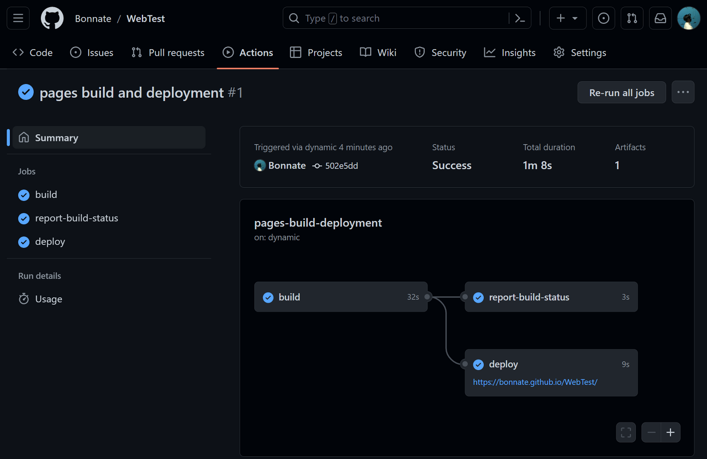This screenshot has width=707, height=459.
Task: Click the on: dynamic text
Action: 277,238
